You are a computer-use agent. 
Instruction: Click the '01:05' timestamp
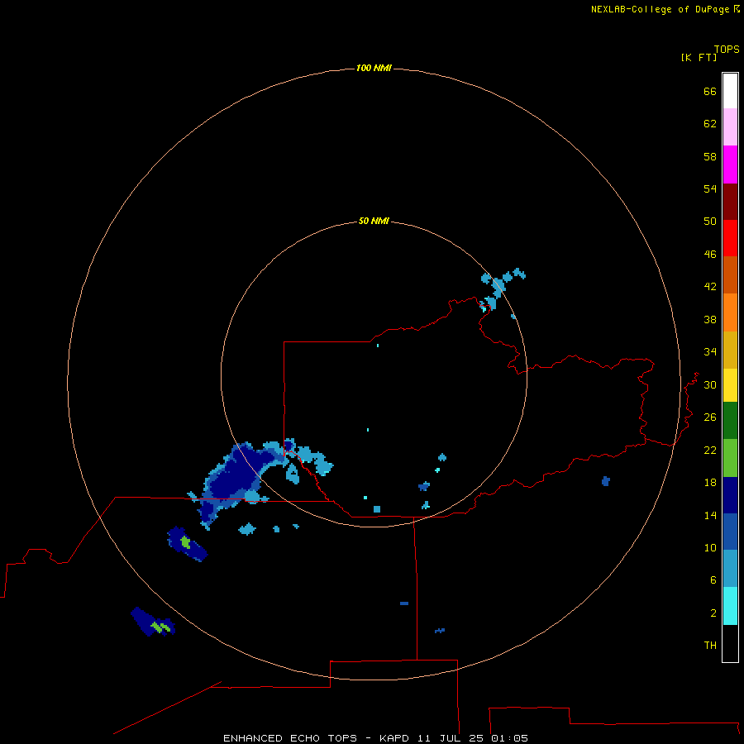[x=510, y=738]
